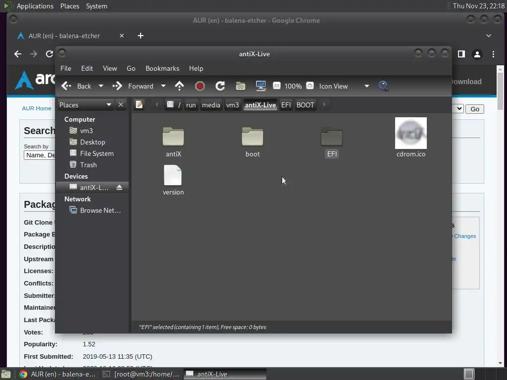Eject the antiX-Live device
This screenshot has width=507, height=380.
[x=119, y=188]
